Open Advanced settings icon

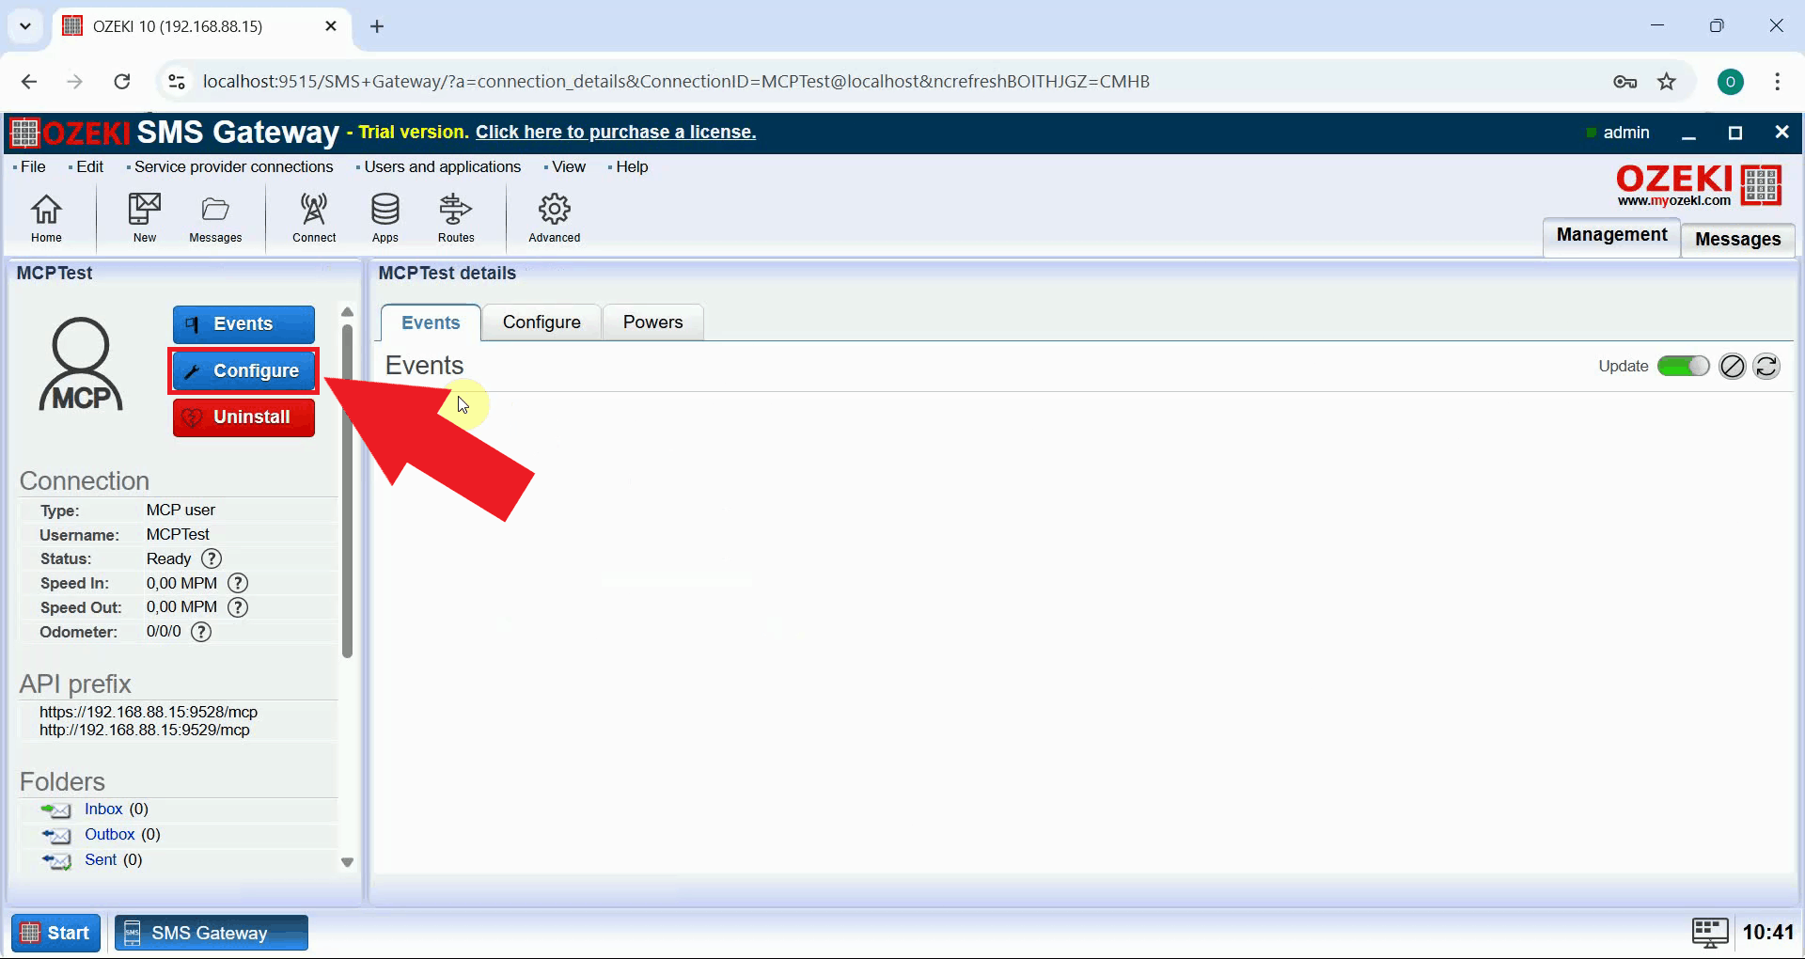click(x=554, y=217)
